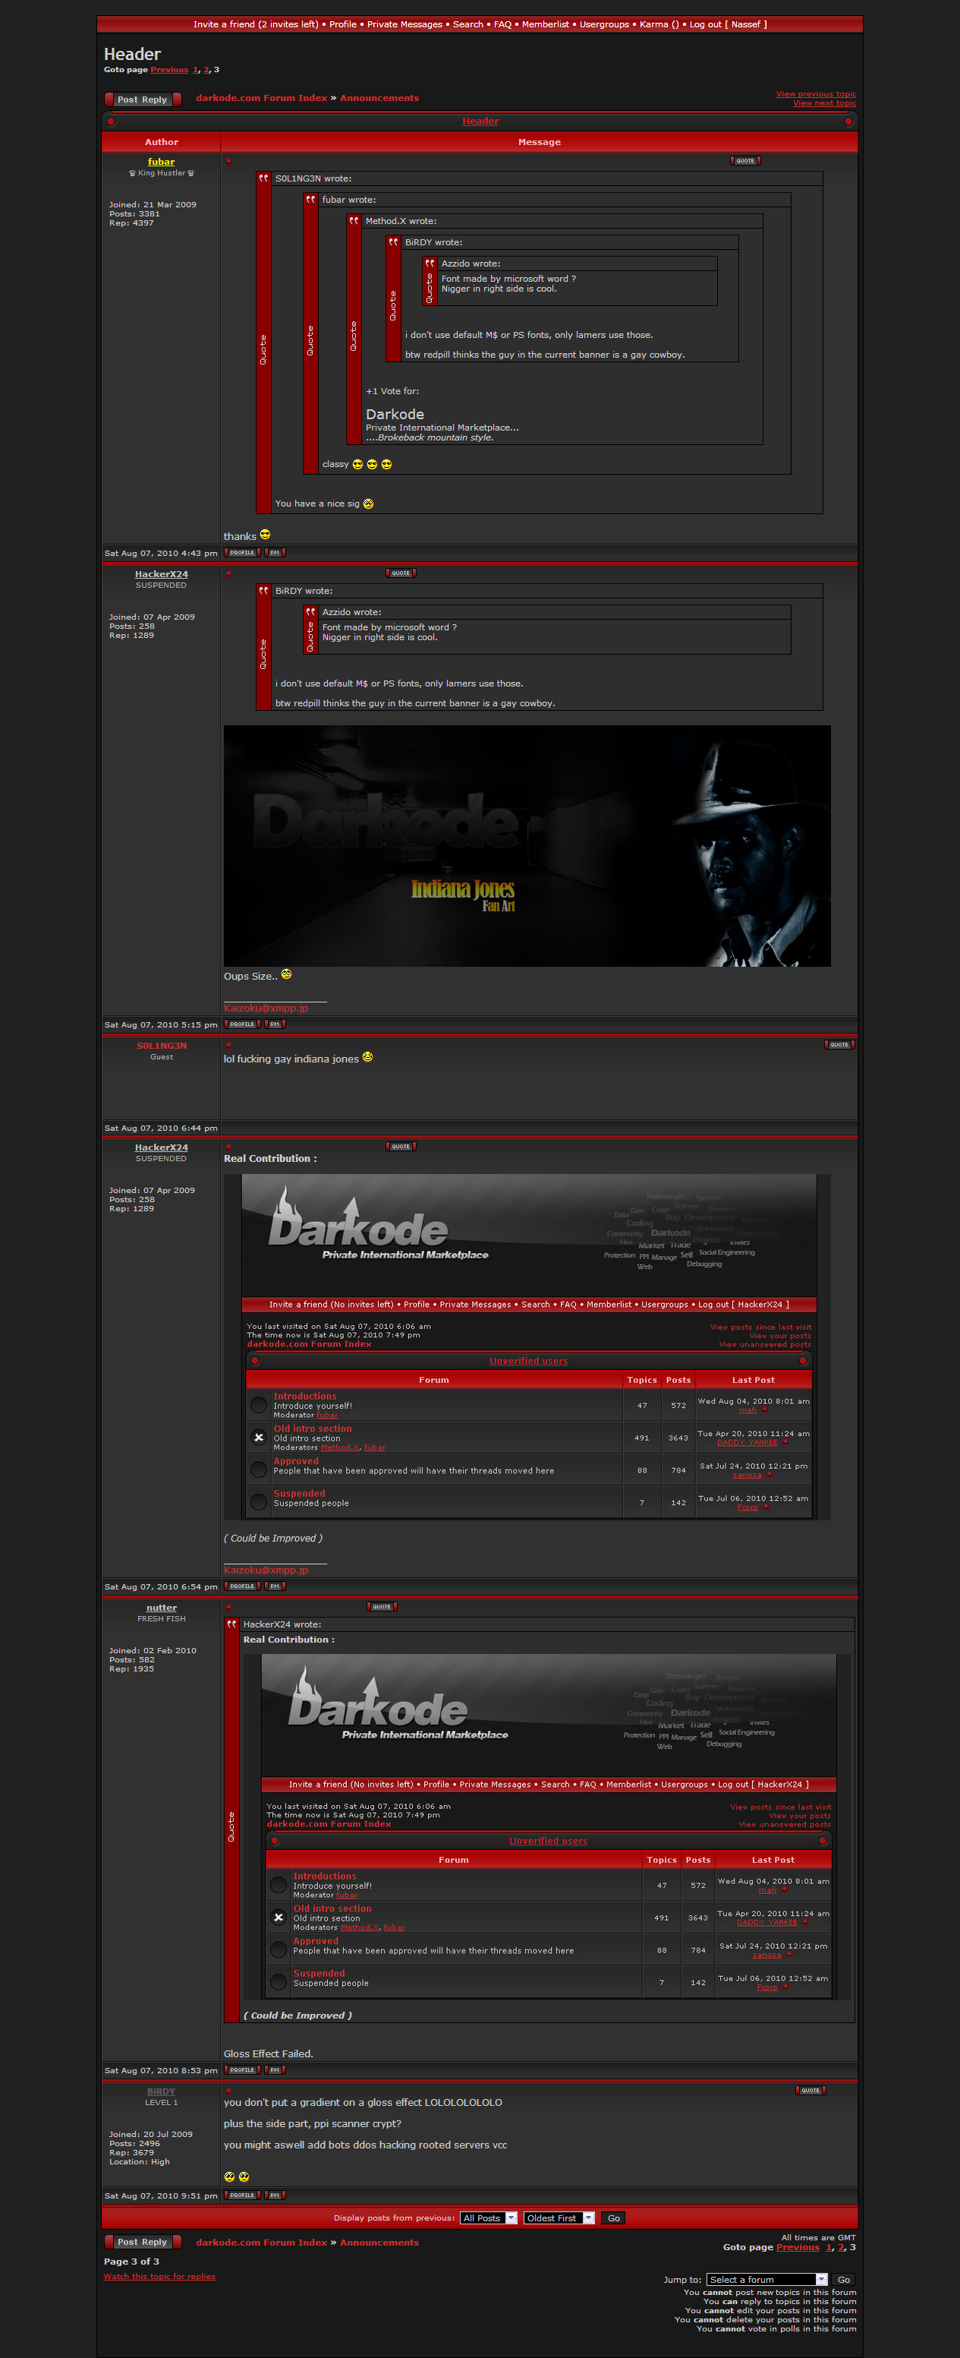The height and width of the screenshot is (2358, 960).
Task: Go to Memberlist in the top menu
Action: 545,25
